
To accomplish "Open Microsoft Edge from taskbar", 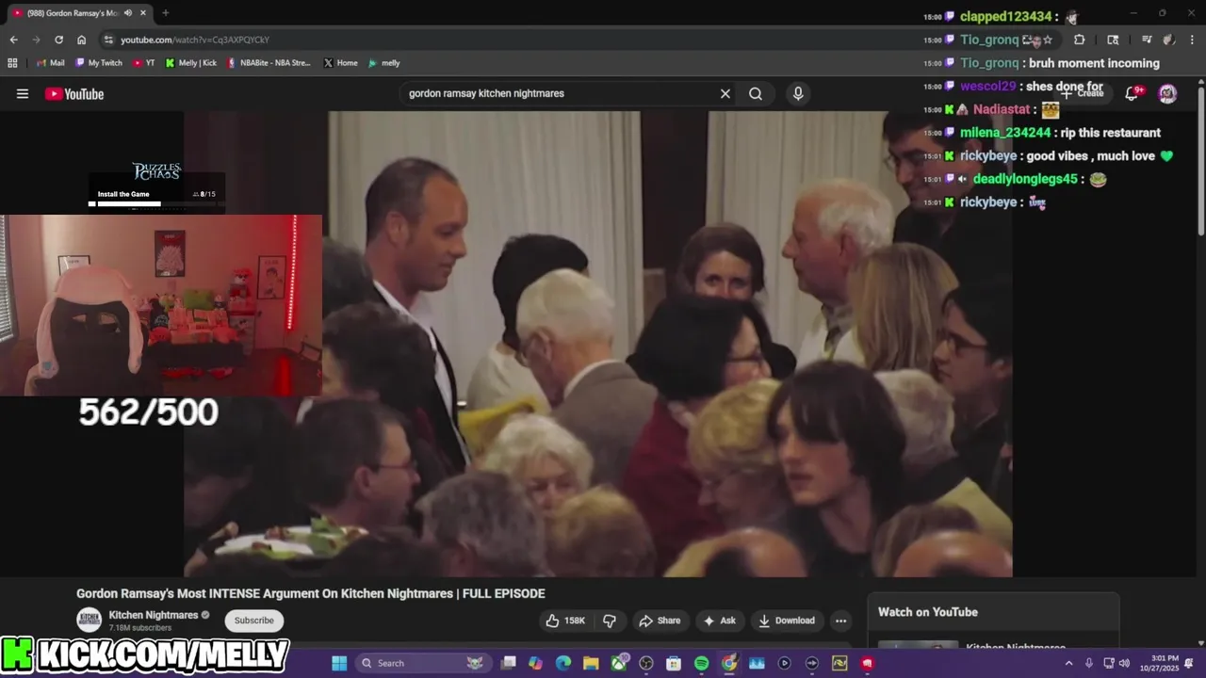I will pos(563,663).
